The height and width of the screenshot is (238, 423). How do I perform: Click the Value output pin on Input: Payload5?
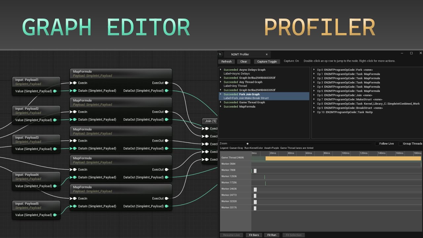click(x=55, y=215)
